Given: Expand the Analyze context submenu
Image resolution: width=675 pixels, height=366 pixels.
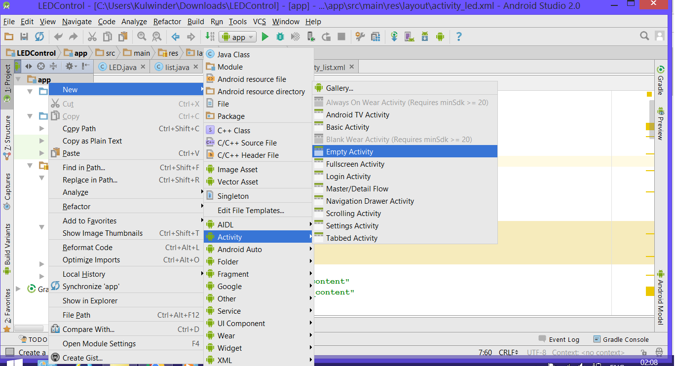Looking at the screenshot, I should pyautogui.click(x=126, y=192).
